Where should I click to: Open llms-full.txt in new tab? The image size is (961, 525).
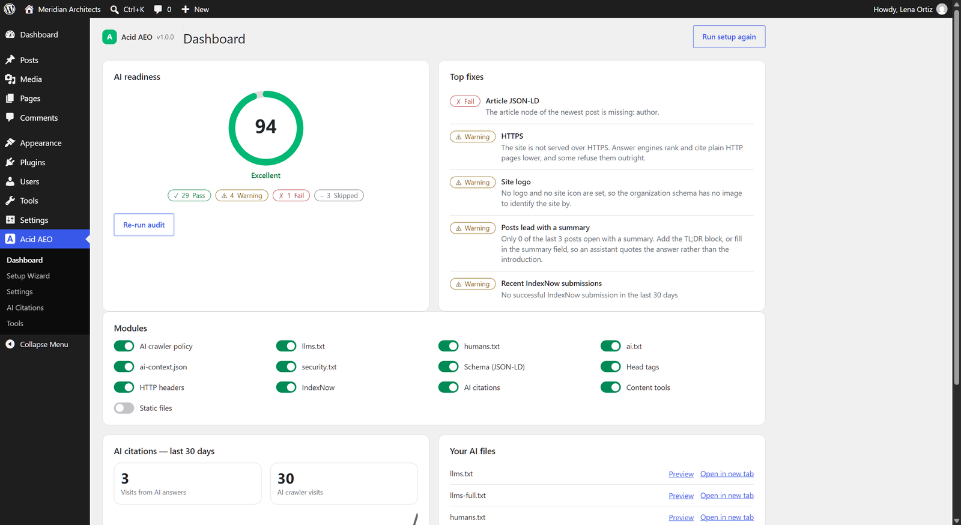727,496
